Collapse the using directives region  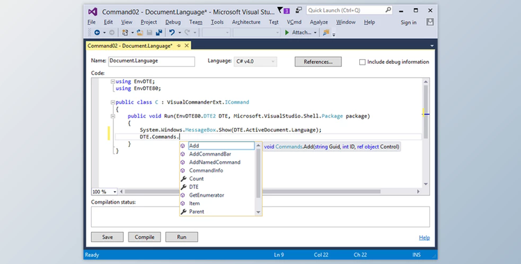(x=113, y=81)
